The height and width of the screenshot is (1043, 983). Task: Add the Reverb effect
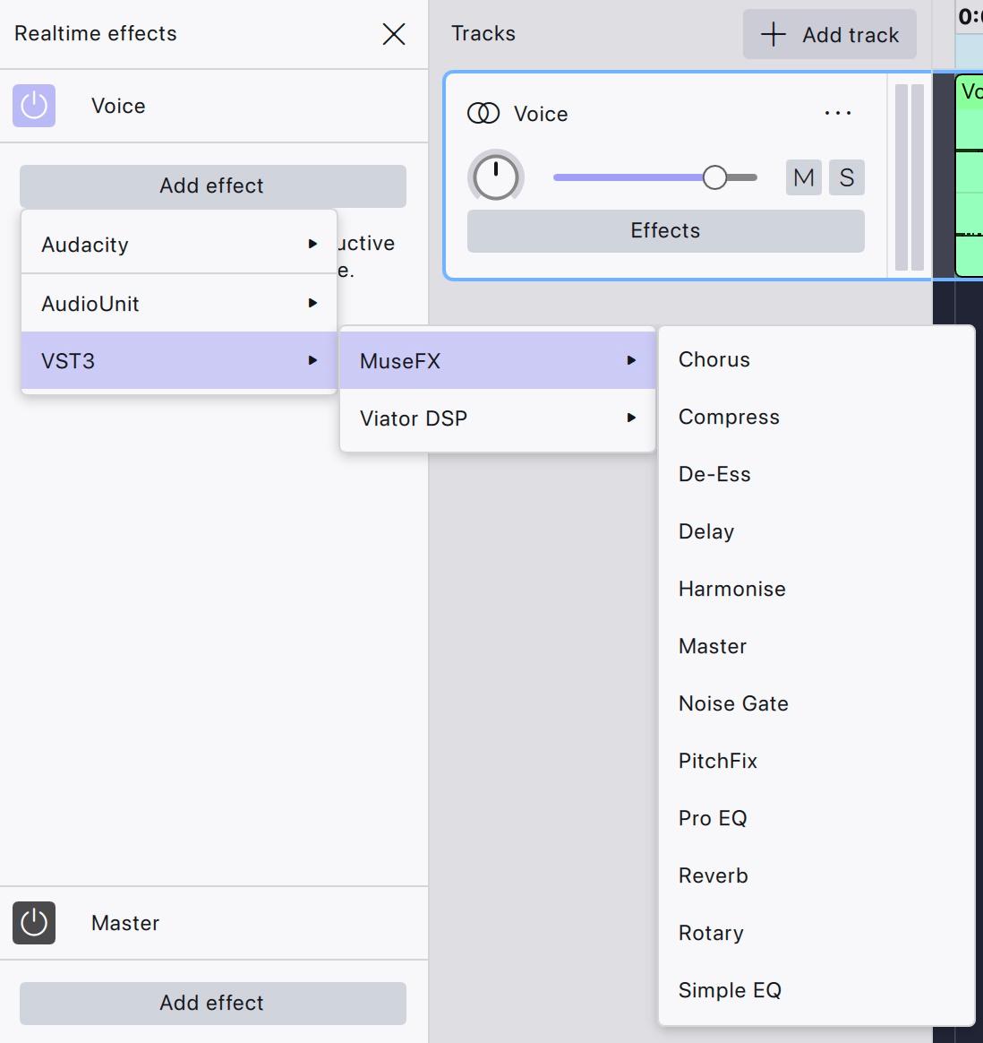coord(816,875)
